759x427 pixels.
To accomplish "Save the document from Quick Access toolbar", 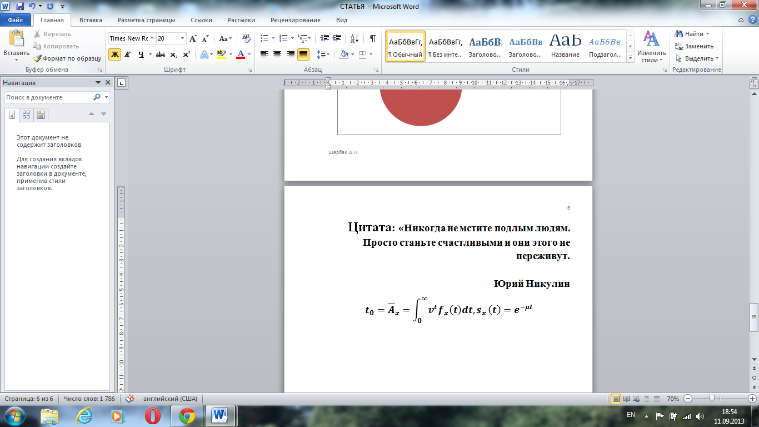I will click(x=20, y=7).
